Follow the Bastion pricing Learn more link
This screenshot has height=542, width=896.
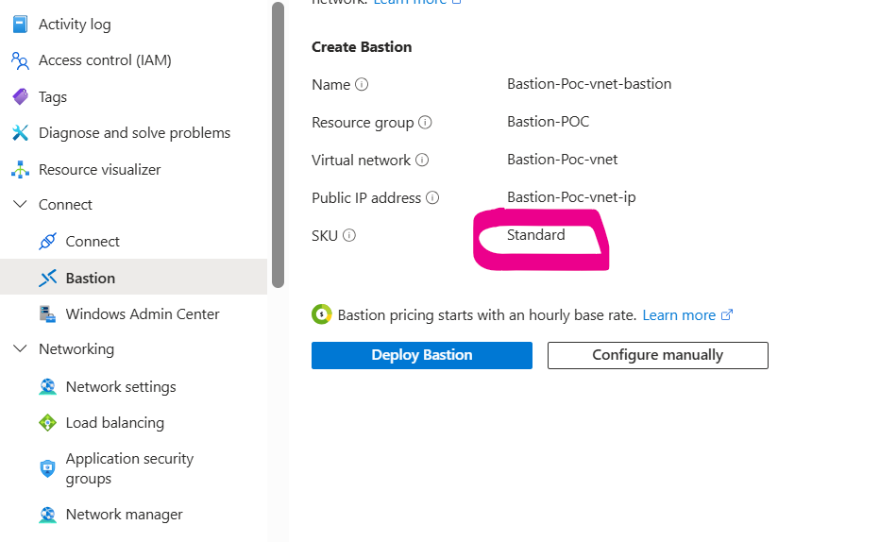click(679, 315)
